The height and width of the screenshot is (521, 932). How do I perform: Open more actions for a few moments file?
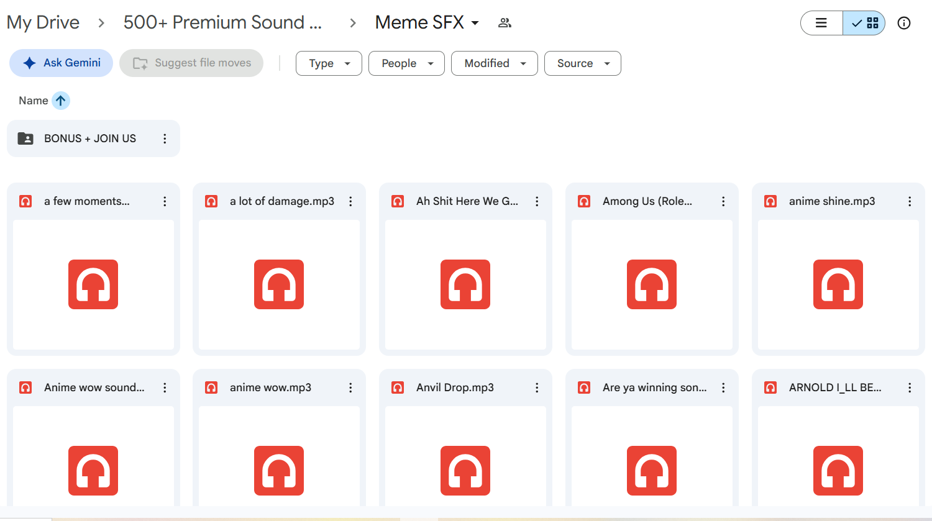point(165,201)
